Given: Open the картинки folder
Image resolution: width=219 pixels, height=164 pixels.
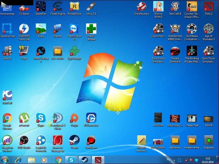Looking at the screenshot, I should click(x=175, y=142).
